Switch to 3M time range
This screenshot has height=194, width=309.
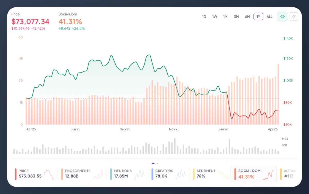[236, 17]
